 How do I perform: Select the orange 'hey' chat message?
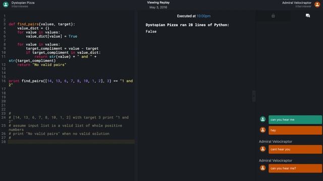(x=295, y=130)
